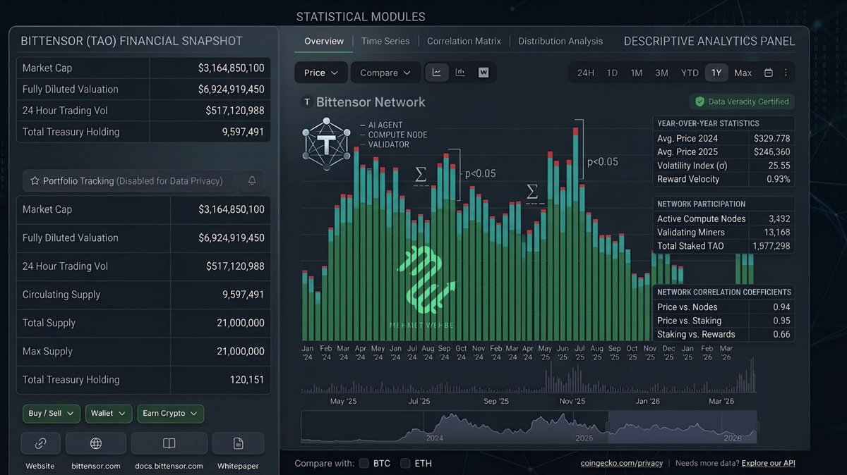Click the T logo beside Bittensor Network
847x475 pixels.
pos(306,102)
